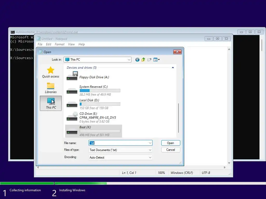Click Notepad horizontal scroll left arrow
The width and height of the screenshot is (266, 199).
click(38, 167)
